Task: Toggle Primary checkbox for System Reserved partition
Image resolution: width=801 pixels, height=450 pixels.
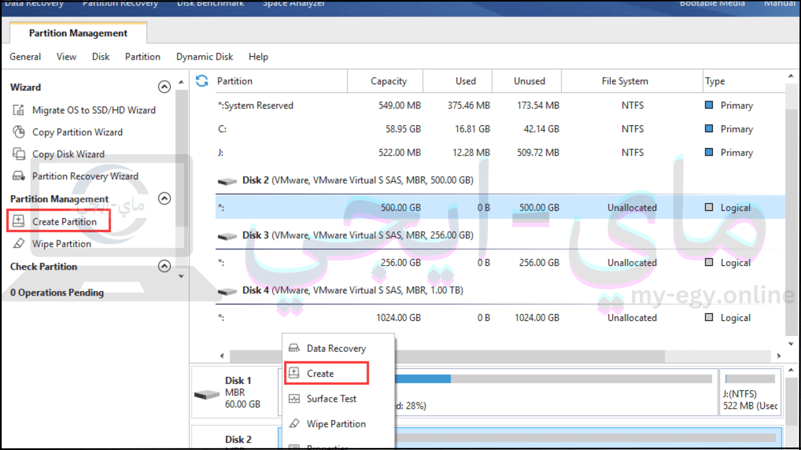Action: click(708, 105)
